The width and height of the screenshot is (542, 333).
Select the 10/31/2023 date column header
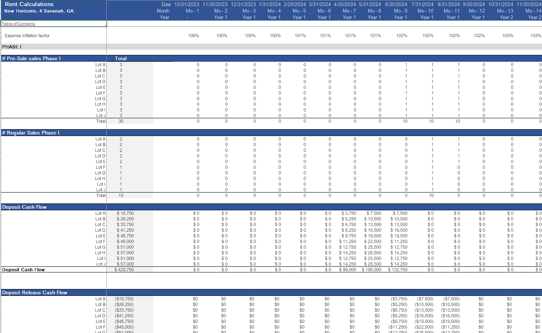(x=187, y=4)
